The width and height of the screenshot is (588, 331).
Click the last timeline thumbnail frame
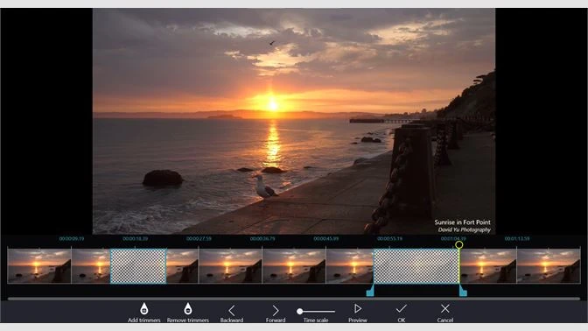549,265
